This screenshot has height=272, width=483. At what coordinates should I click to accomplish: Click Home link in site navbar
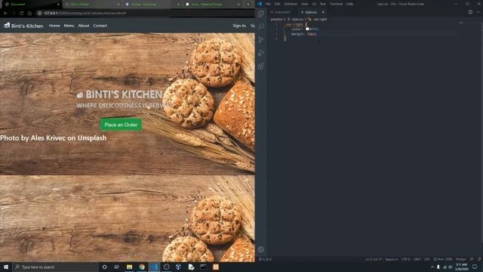point(54,26)
